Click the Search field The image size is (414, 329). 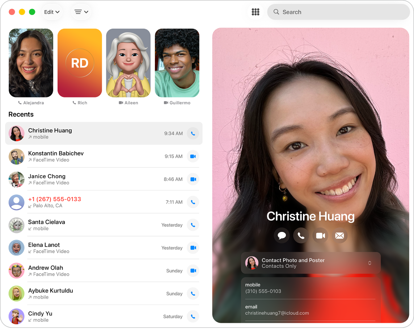pos(338,12)
